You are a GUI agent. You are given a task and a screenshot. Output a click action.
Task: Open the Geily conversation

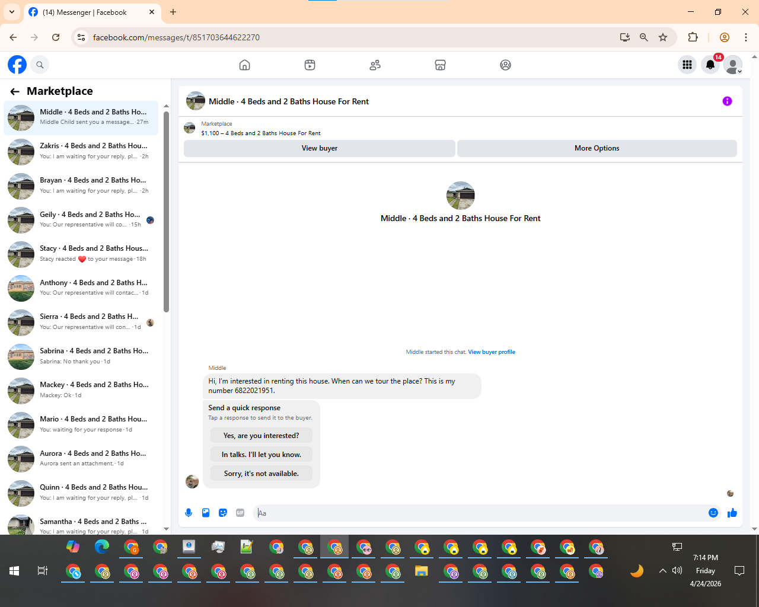click(x=81, y=220)
